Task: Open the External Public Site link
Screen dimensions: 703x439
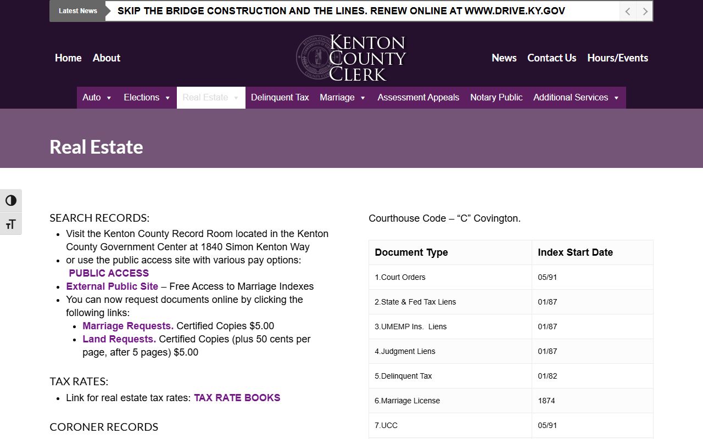Action: coord(112,286)
